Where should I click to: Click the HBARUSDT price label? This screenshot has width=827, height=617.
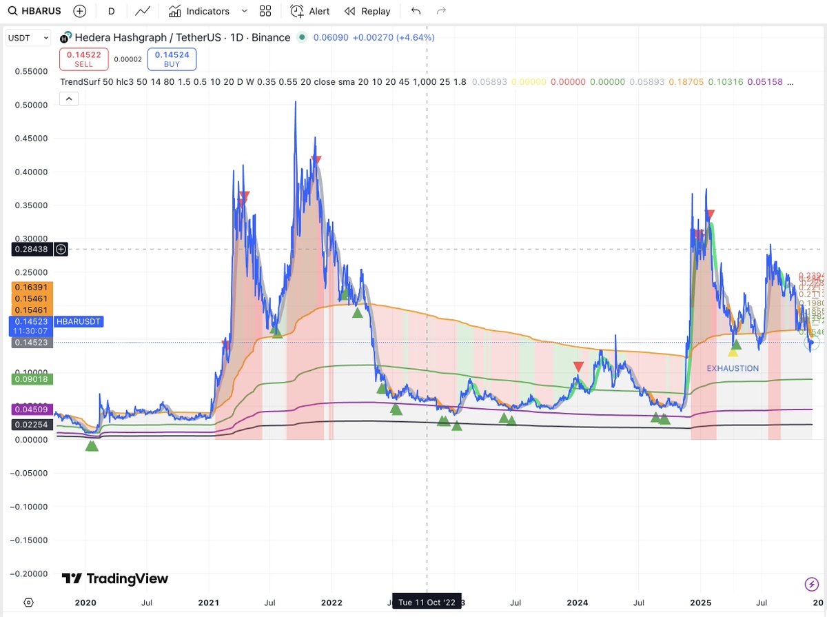point(78,322)
